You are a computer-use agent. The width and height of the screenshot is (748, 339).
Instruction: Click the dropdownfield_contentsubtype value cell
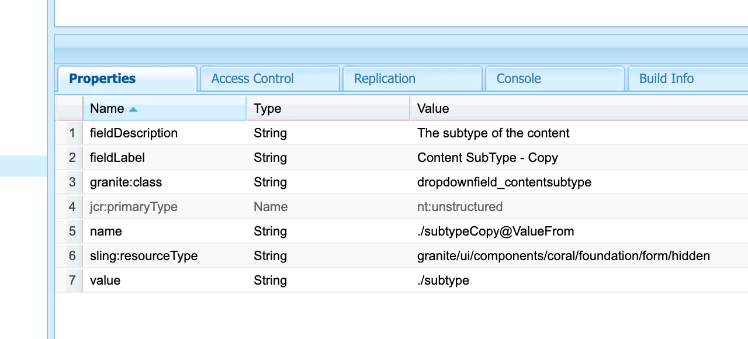[504, 182]
